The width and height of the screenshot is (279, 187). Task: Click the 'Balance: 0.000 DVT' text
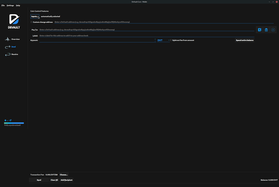coord(269,180)
